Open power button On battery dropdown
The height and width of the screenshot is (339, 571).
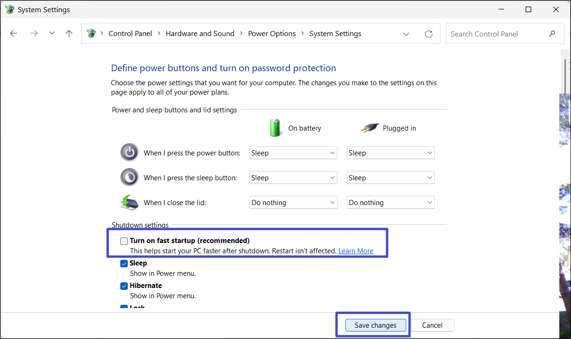pos(293,153)
